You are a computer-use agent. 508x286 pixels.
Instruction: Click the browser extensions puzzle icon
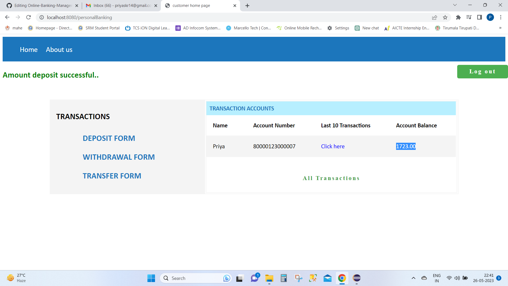click(459, 17)
